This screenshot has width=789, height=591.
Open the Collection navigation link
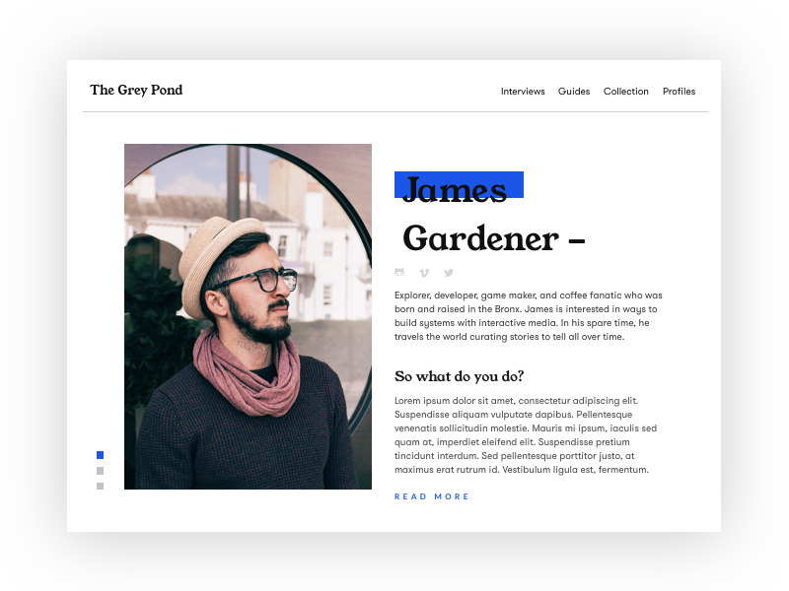point(626,92)
